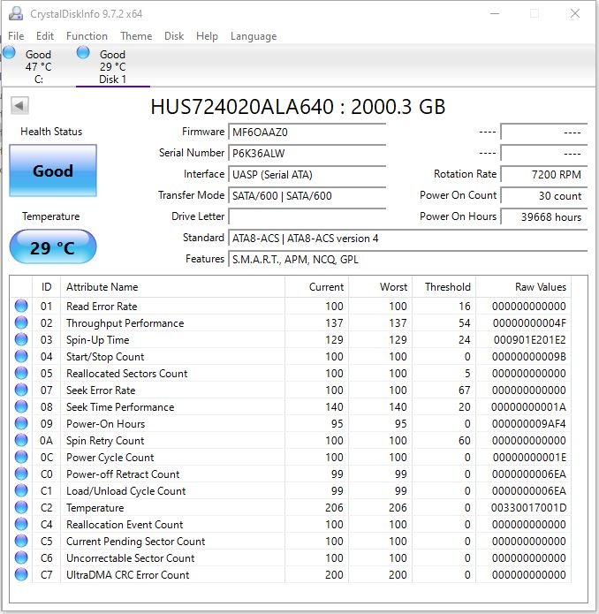Viewport: 599px width, 614px height.
Task: Open the File menu
Action: (16, 36)
